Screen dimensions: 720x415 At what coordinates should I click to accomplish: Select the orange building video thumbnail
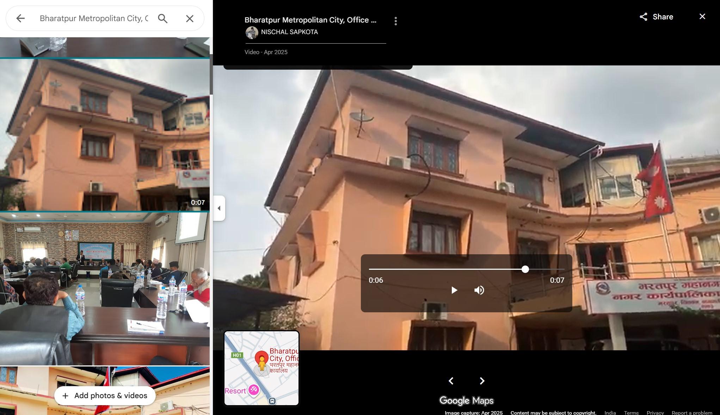pos(105,135)
